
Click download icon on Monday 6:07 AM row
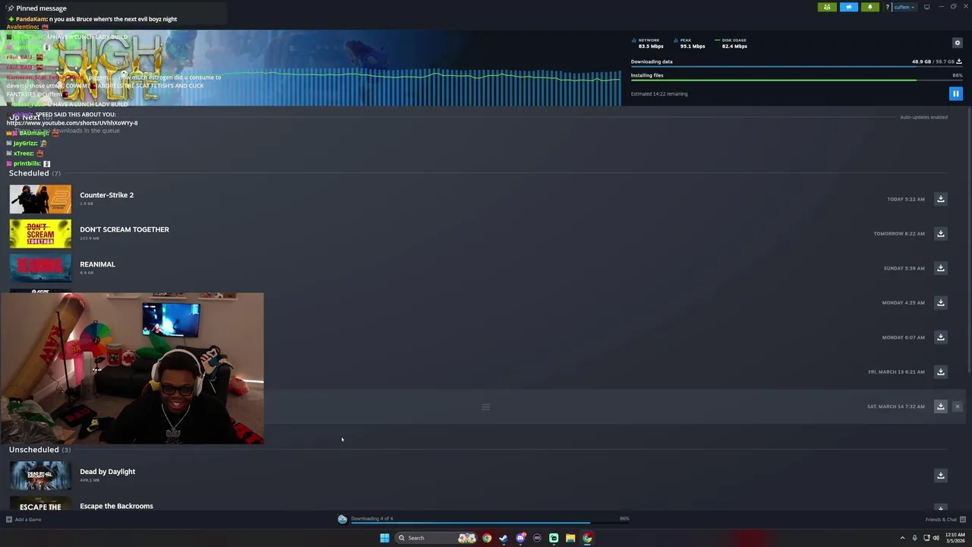(940, 337)
